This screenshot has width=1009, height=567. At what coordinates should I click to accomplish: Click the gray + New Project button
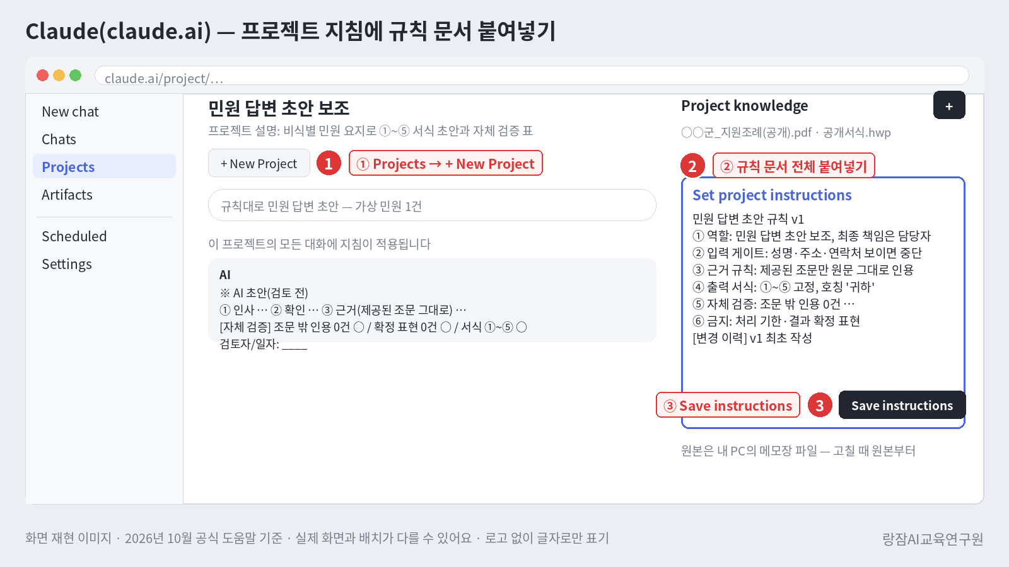coord(259,163)
